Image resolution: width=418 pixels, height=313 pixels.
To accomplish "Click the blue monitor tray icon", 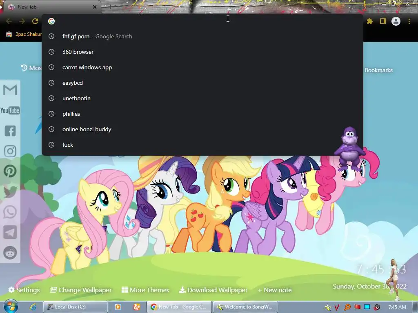I will pos(367,307).
